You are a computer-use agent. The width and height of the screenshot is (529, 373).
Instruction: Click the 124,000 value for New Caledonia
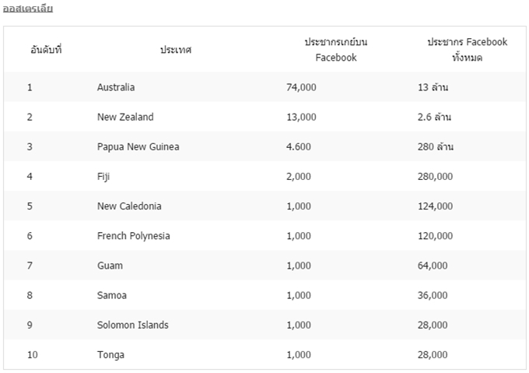[435, 206]
